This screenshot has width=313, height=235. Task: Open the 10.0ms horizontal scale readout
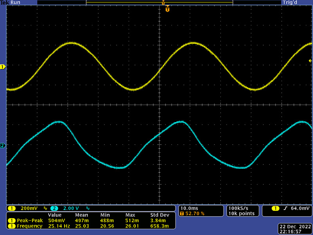point(189,208)
